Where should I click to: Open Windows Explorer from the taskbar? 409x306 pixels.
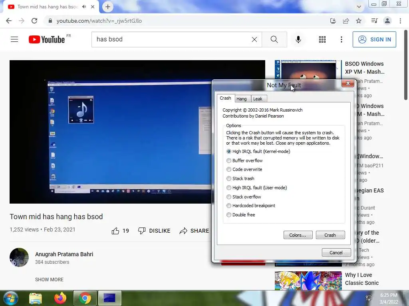click(36, 298)
